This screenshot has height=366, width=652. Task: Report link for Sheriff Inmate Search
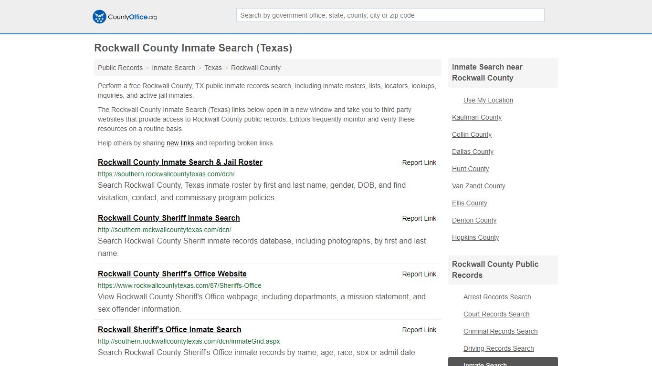tap(419, 218)
